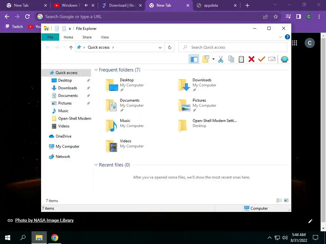The width and height of the screenshot is (326, 244).
Task: Open the dropdown arrow beside folder options icon
Action: (213, 59)
